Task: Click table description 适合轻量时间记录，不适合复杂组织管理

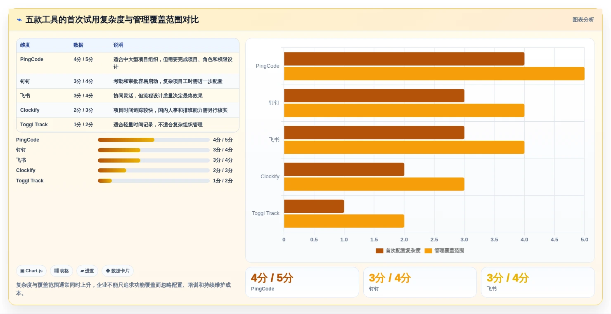Action: coord(158,125)
